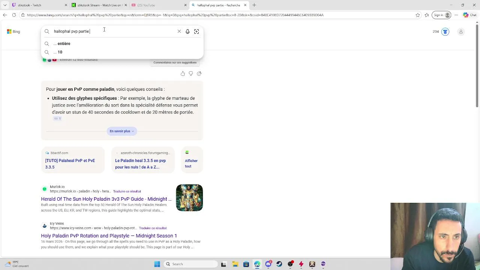This screenshot has height=270, width=480.
Task: Give thumbs up on the answer
Action: pyautogui.click(x=183, y=73)
